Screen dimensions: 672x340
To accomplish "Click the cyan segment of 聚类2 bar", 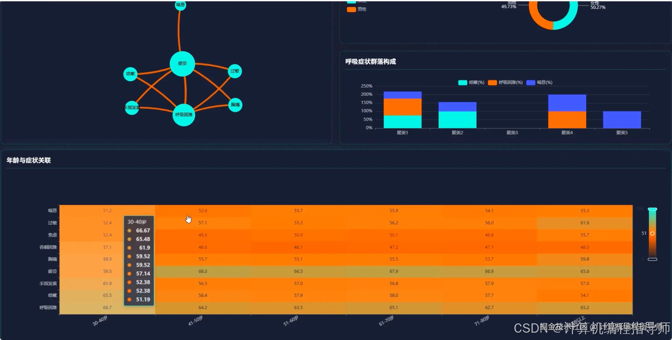I will (457, 120).
